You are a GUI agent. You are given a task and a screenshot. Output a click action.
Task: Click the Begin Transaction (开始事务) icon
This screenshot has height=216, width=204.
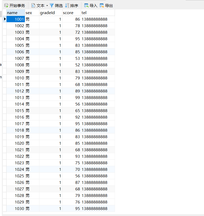tap(6, 6)
